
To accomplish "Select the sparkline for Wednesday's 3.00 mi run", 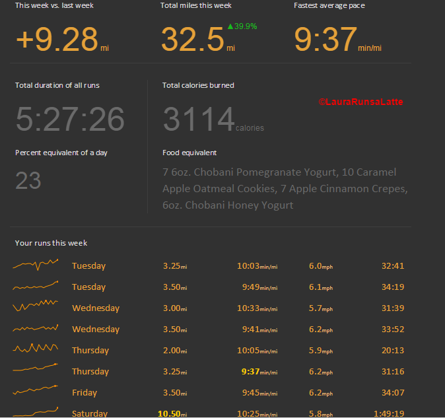I will [35, 308].
